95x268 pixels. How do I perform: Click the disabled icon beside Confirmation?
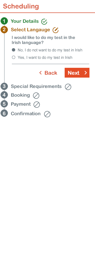tap(47, 114)
